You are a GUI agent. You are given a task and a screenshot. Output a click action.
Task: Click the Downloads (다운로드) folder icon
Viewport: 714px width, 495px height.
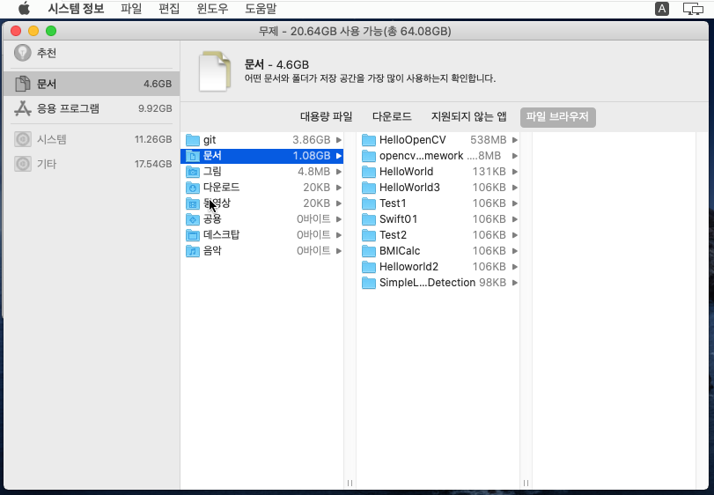[193, 188]
